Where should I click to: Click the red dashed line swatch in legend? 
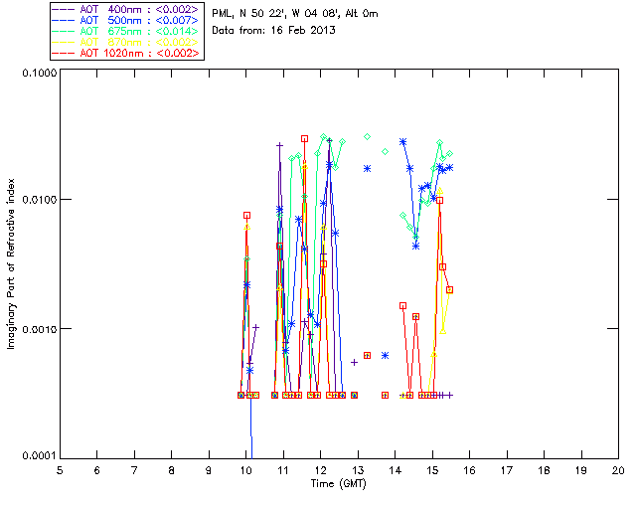pyautogui.click(x=64, y=53)
